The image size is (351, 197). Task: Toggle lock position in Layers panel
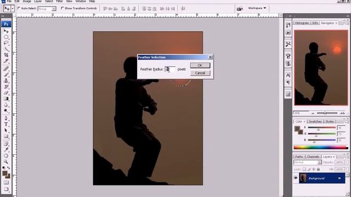coord(314,169)
